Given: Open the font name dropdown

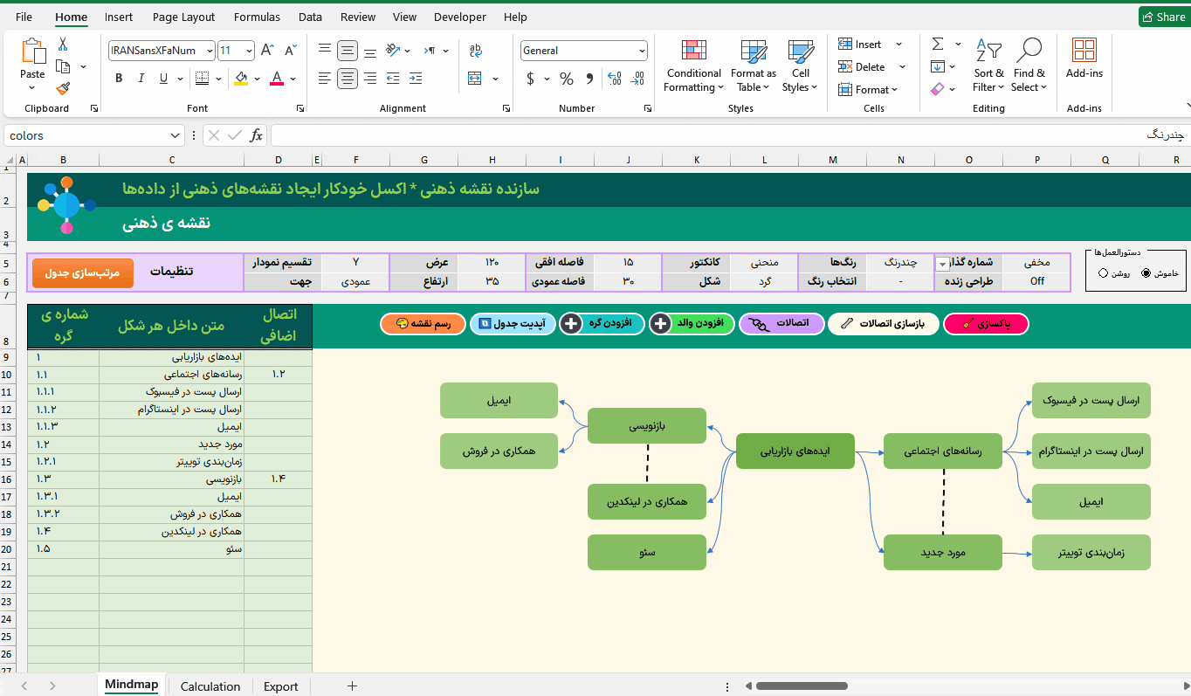Looking at the screenshot, I should [x=210, y=51].
